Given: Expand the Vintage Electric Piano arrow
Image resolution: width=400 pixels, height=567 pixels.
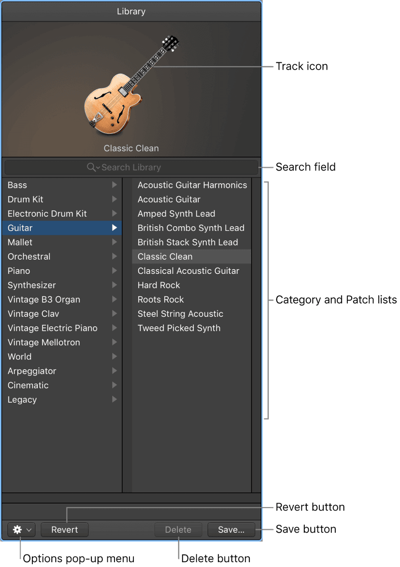Looking at the screenshot, I should (114, 328).
